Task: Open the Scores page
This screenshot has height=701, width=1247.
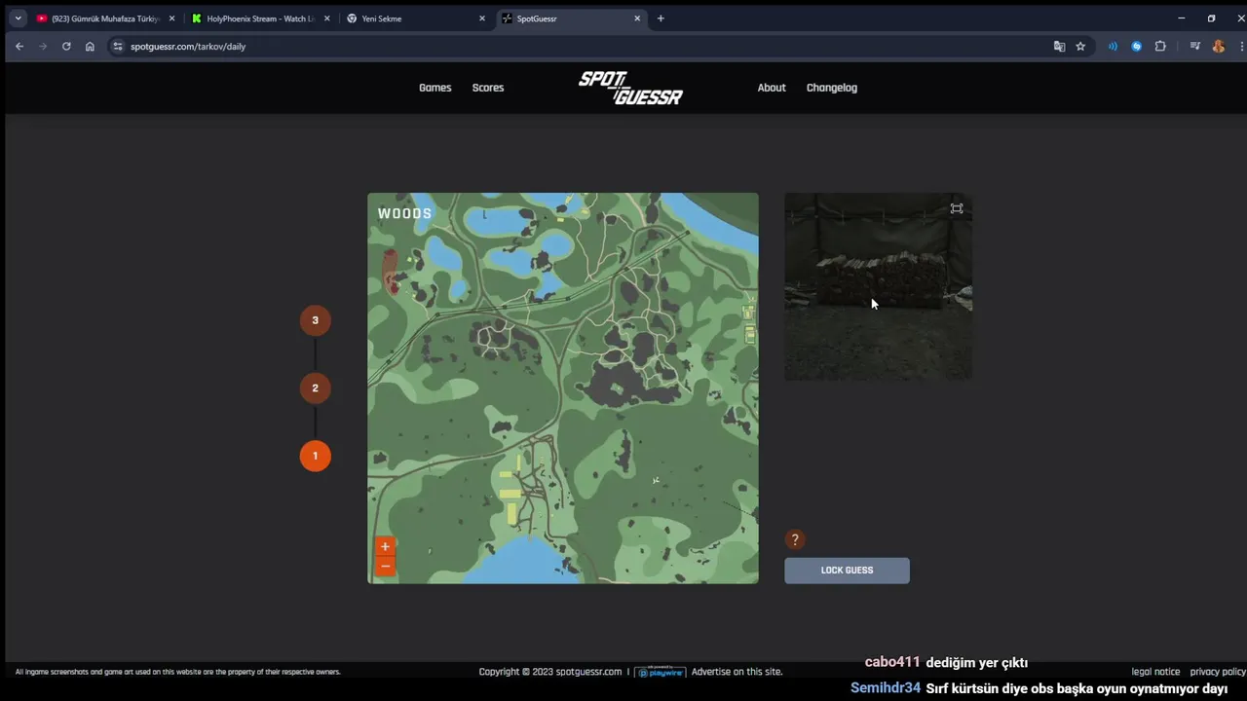Action: 488,88
